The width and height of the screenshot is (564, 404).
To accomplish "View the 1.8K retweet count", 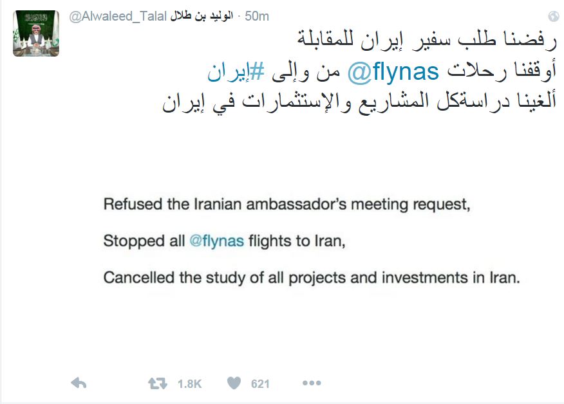I will [189, 384].
